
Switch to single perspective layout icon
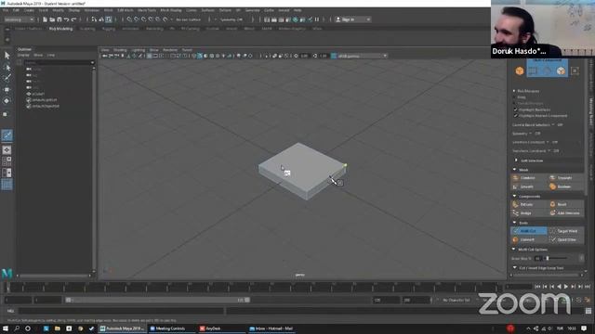pos(7,150)
